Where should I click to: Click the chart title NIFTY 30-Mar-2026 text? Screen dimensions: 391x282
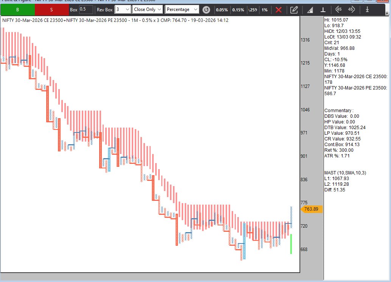[115, 20]
